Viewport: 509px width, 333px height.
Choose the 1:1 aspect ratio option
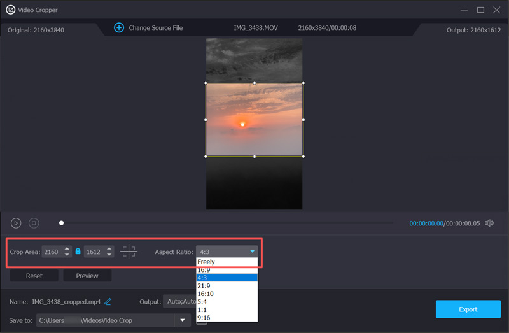point(227,310)
